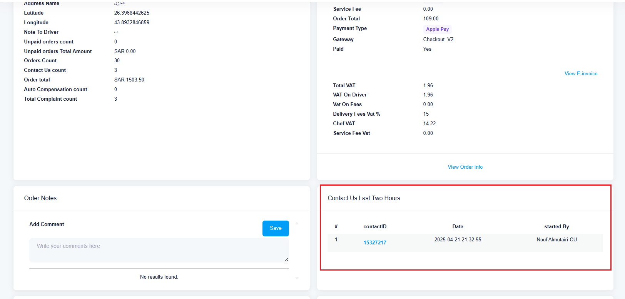Open the View E-invoice link
Image resolution: width=625 pixels, height=299 pixels.
pos(581,74)
